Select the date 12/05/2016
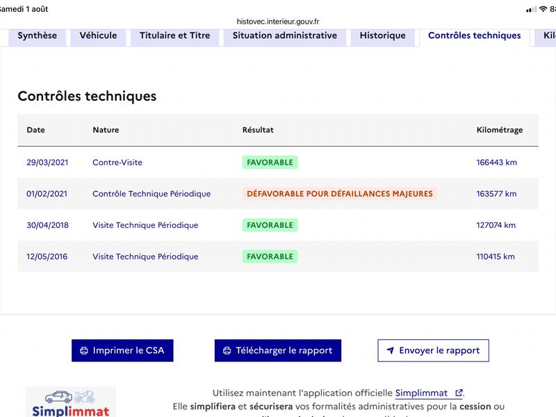 [x=47, y=256]
